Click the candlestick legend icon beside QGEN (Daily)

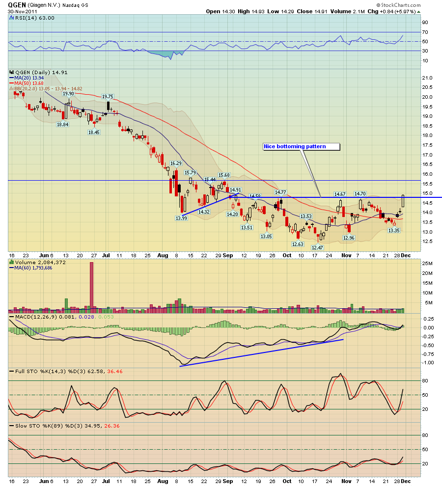tap(12, 73)
